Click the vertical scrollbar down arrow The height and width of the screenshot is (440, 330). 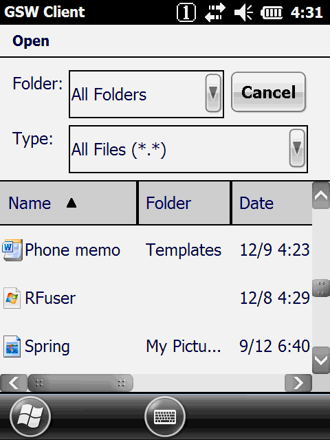(x=321, y=360)
